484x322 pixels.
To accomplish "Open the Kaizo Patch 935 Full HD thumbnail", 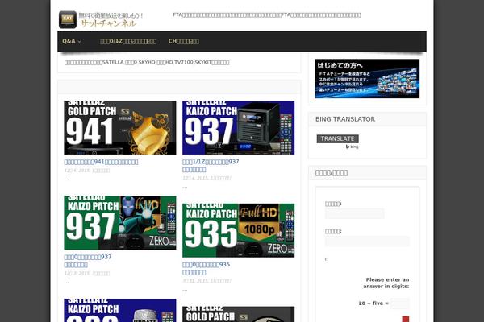I will pos(238,230).
